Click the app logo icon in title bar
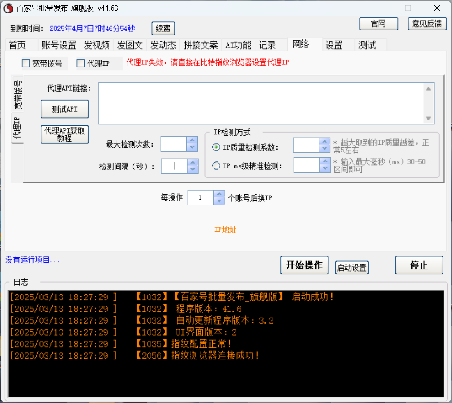The height and width of the screenshot is (403, 452). (x=8, y=8)
